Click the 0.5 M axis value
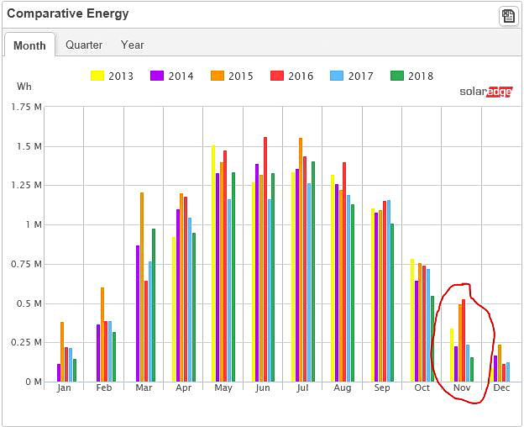This screenshot has width=524, height=427. pos(29,303)
